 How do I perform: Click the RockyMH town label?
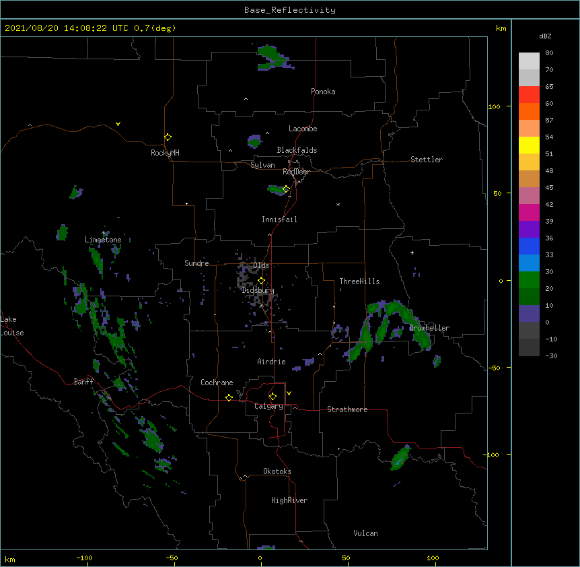tap(165, 153)
